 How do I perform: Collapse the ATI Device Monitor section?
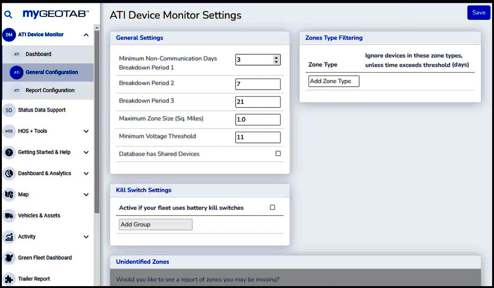[86, 35]
